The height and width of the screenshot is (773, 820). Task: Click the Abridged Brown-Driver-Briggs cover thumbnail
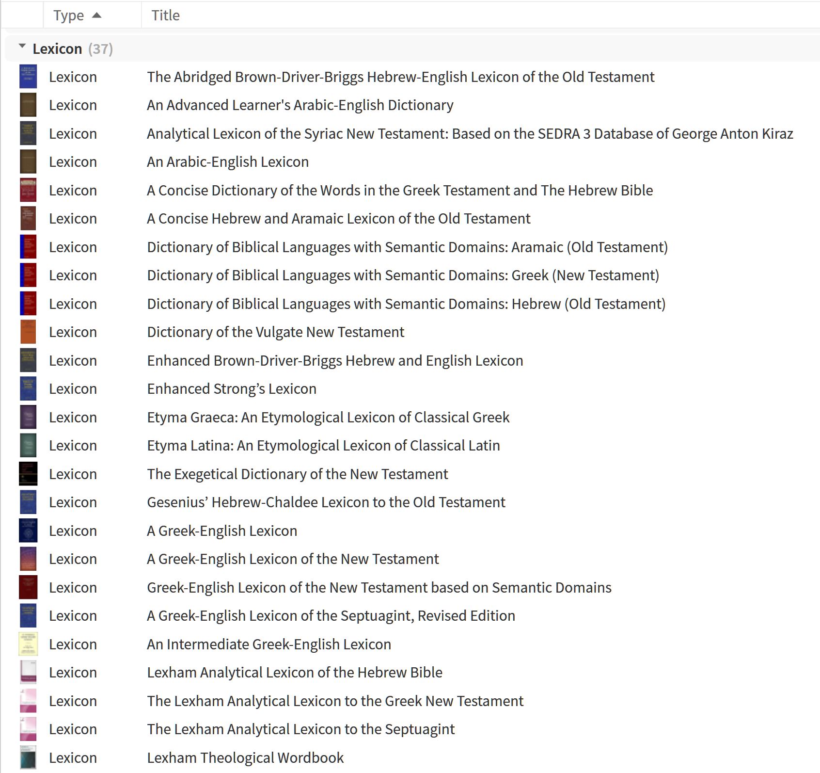coord(28,77)
